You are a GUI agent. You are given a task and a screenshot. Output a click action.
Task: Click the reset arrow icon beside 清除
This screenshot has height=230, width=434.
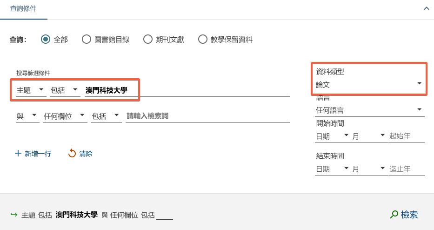(72, 153)
